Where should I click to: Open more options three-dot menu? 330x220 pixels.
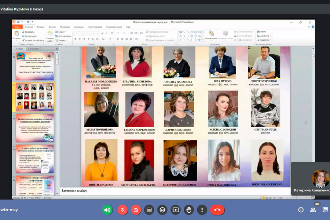click(202, 210)
